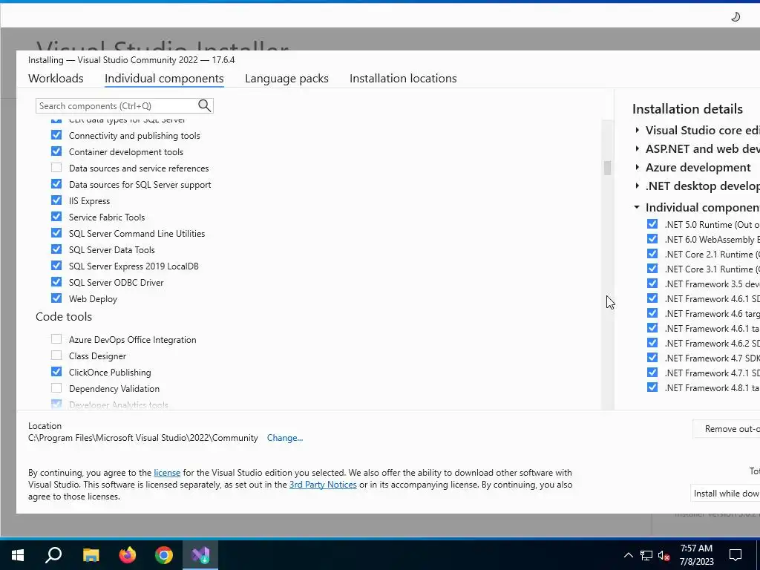Screen dimensions: 760x570
Task: Show hidden system tray icons
Action: 628,555
